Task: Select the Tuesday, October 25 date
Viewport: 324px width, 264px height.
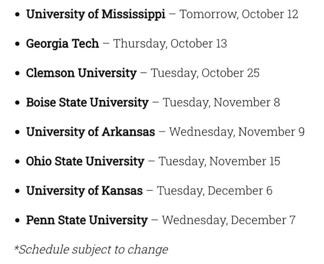Action: pos(205,73)
